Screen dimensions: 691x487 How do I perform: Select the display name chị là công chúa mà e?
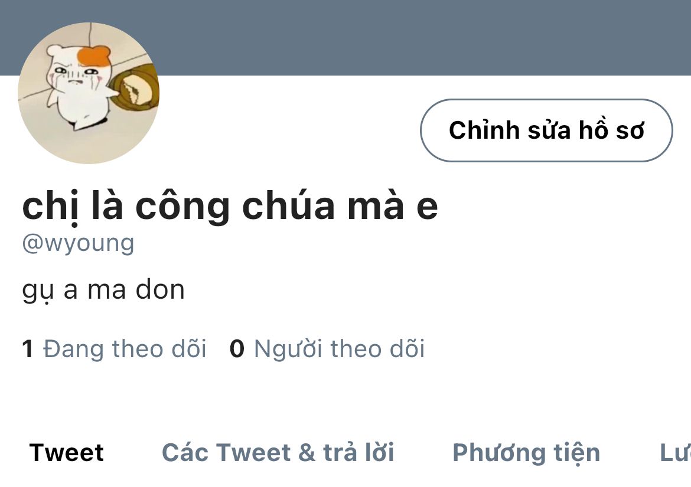[230, 206]
